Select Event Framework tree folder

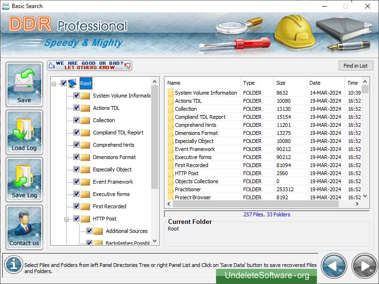113,182
